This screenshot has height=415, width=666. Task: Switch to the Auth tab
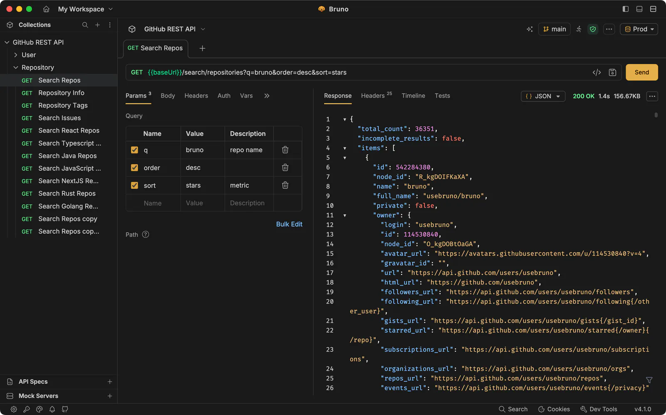pos(224,96)
